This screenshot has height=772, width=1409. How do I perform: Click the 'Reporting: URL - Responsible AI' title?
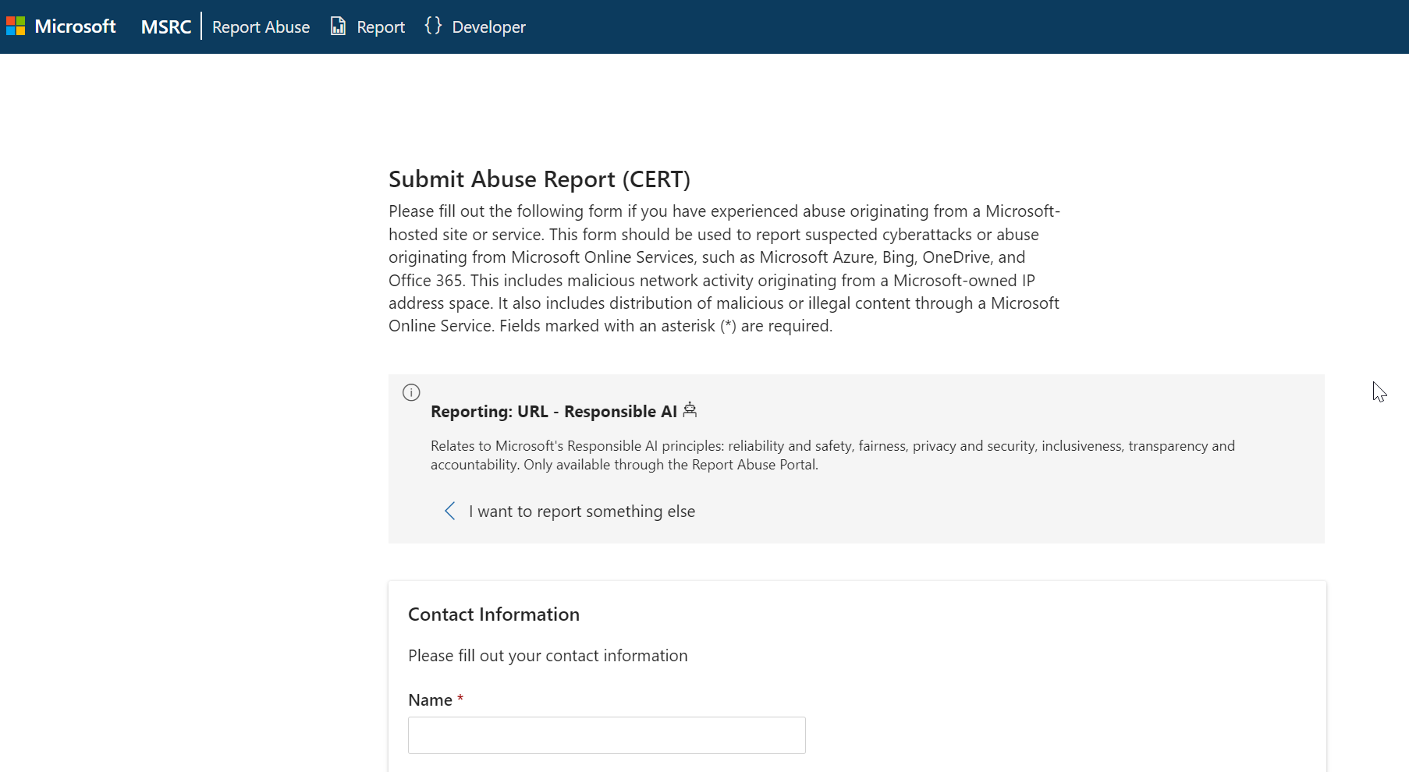[553, 412]
